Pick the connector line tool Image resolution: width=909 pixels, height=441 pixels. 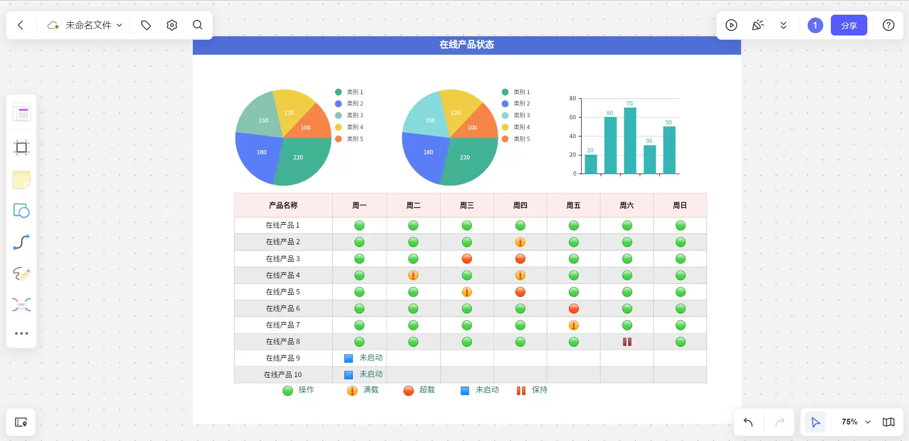coord(21,242)
